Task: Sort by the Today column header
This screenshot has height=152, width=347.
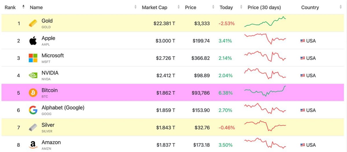Action: [x=226, y=7]
